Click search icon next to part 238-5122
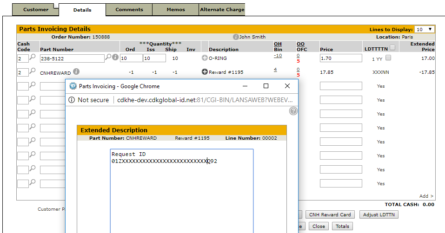Viewport: 445px width, 233px height. coord(108,58)
